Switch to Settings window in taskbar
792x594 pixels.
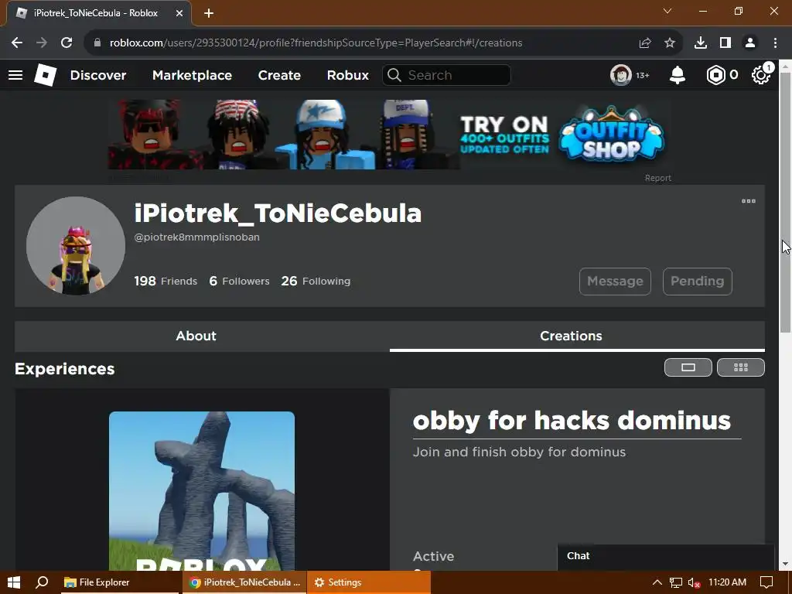(369, 582)
